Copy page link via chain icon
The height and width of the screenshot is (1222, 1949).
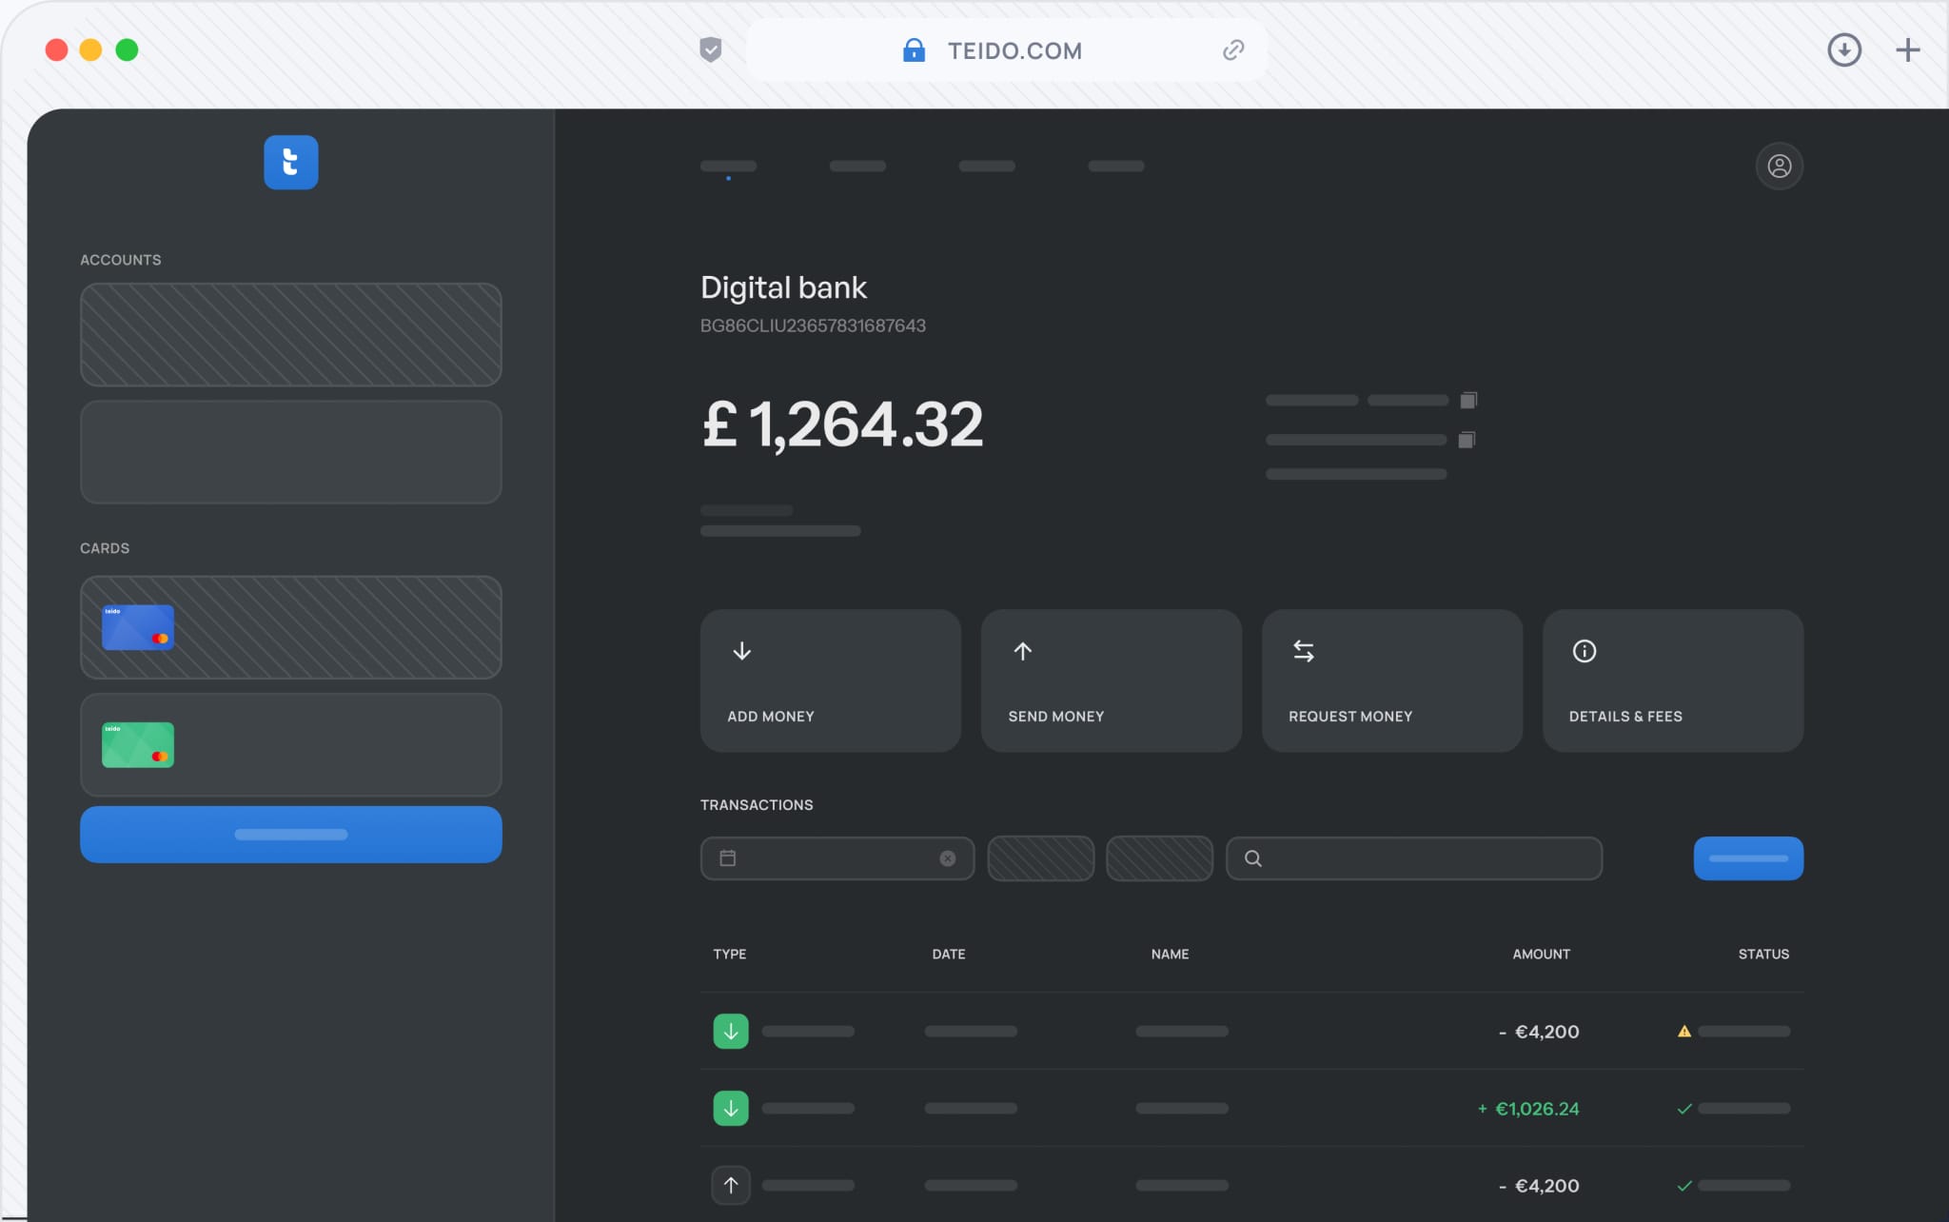1233,50
